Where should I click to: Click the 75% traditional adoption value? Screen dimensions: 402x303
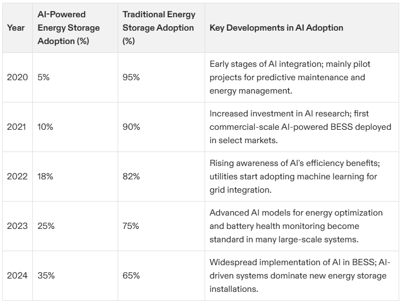[131, 226]
